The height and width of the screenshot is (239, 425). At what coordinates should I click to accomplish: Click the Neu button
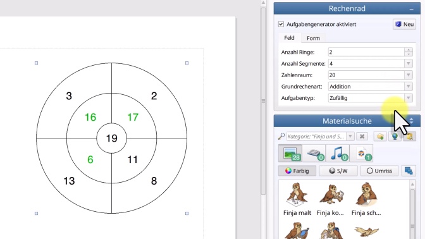coord(404,24)
